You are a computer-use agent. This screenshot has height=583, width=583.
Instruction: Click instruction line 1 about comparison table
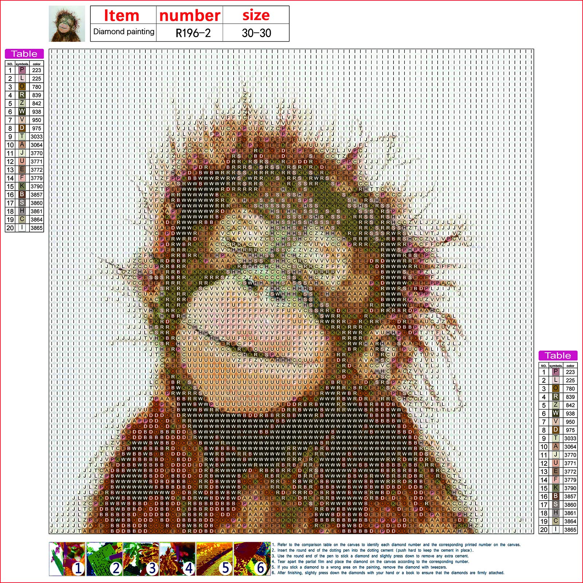coord(396,545)
